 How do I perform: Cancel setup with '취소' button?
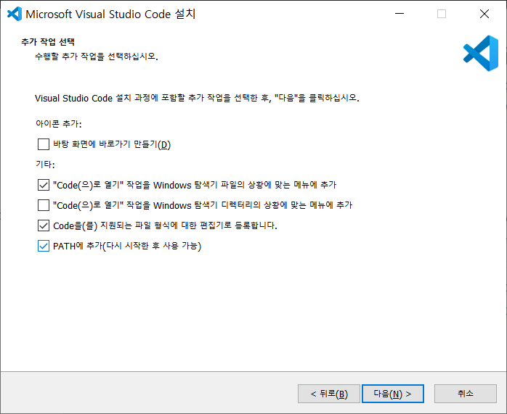tap(466, 394)
